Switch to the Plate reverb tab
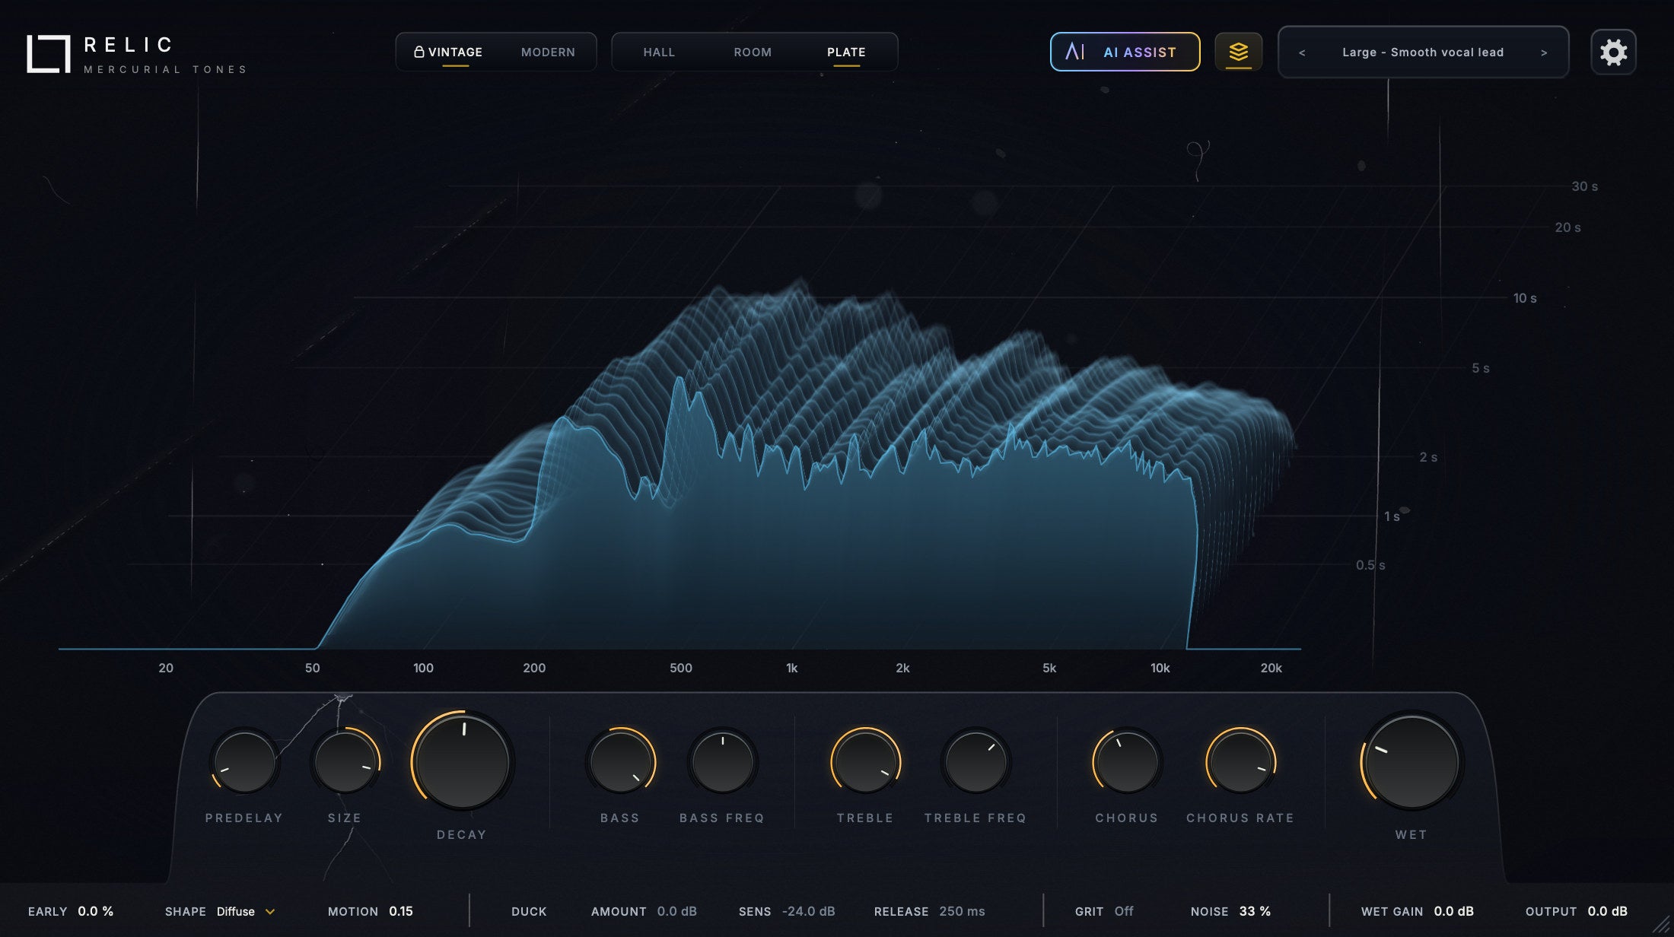The image size is (1674, 937). [x=846, y=52]
